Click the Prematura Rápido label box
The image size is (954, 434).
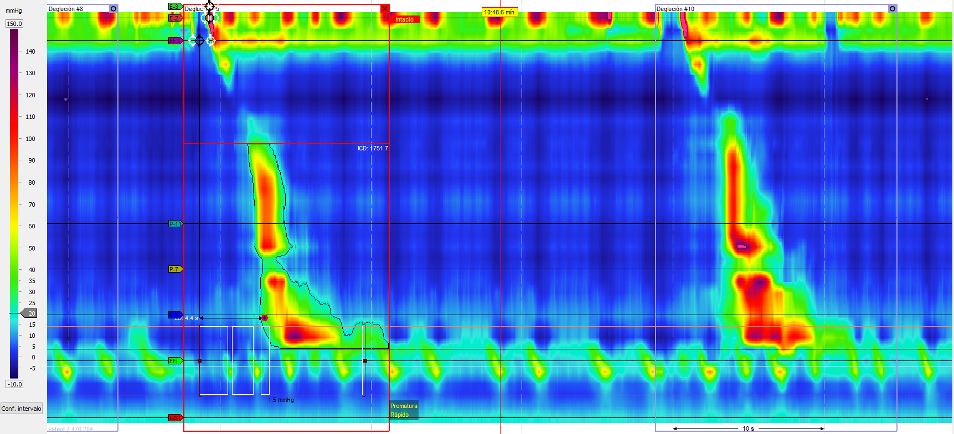click(404, 410)
